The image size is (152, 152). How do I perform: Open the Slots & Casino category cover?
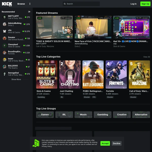click(47, 74)
